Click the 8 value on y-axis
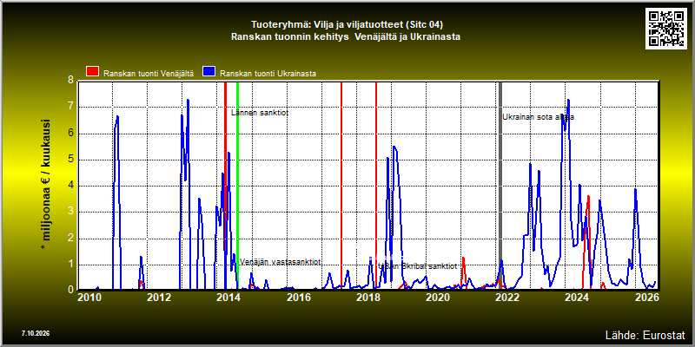695x347 pixels. [x=70, y=80]
